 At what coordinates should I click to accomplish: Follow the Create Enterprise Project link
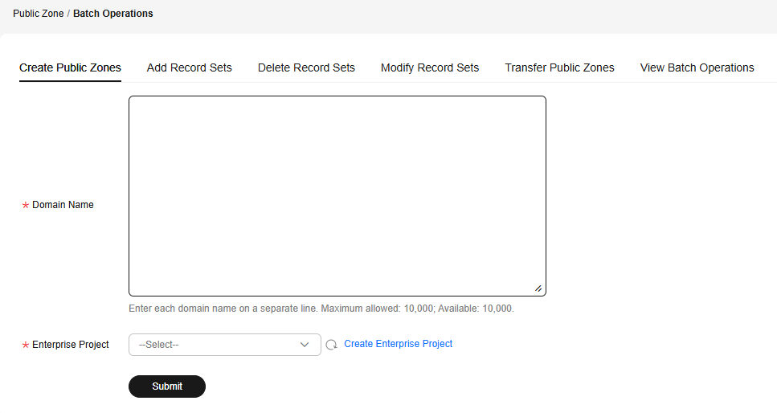coord(398,344)
